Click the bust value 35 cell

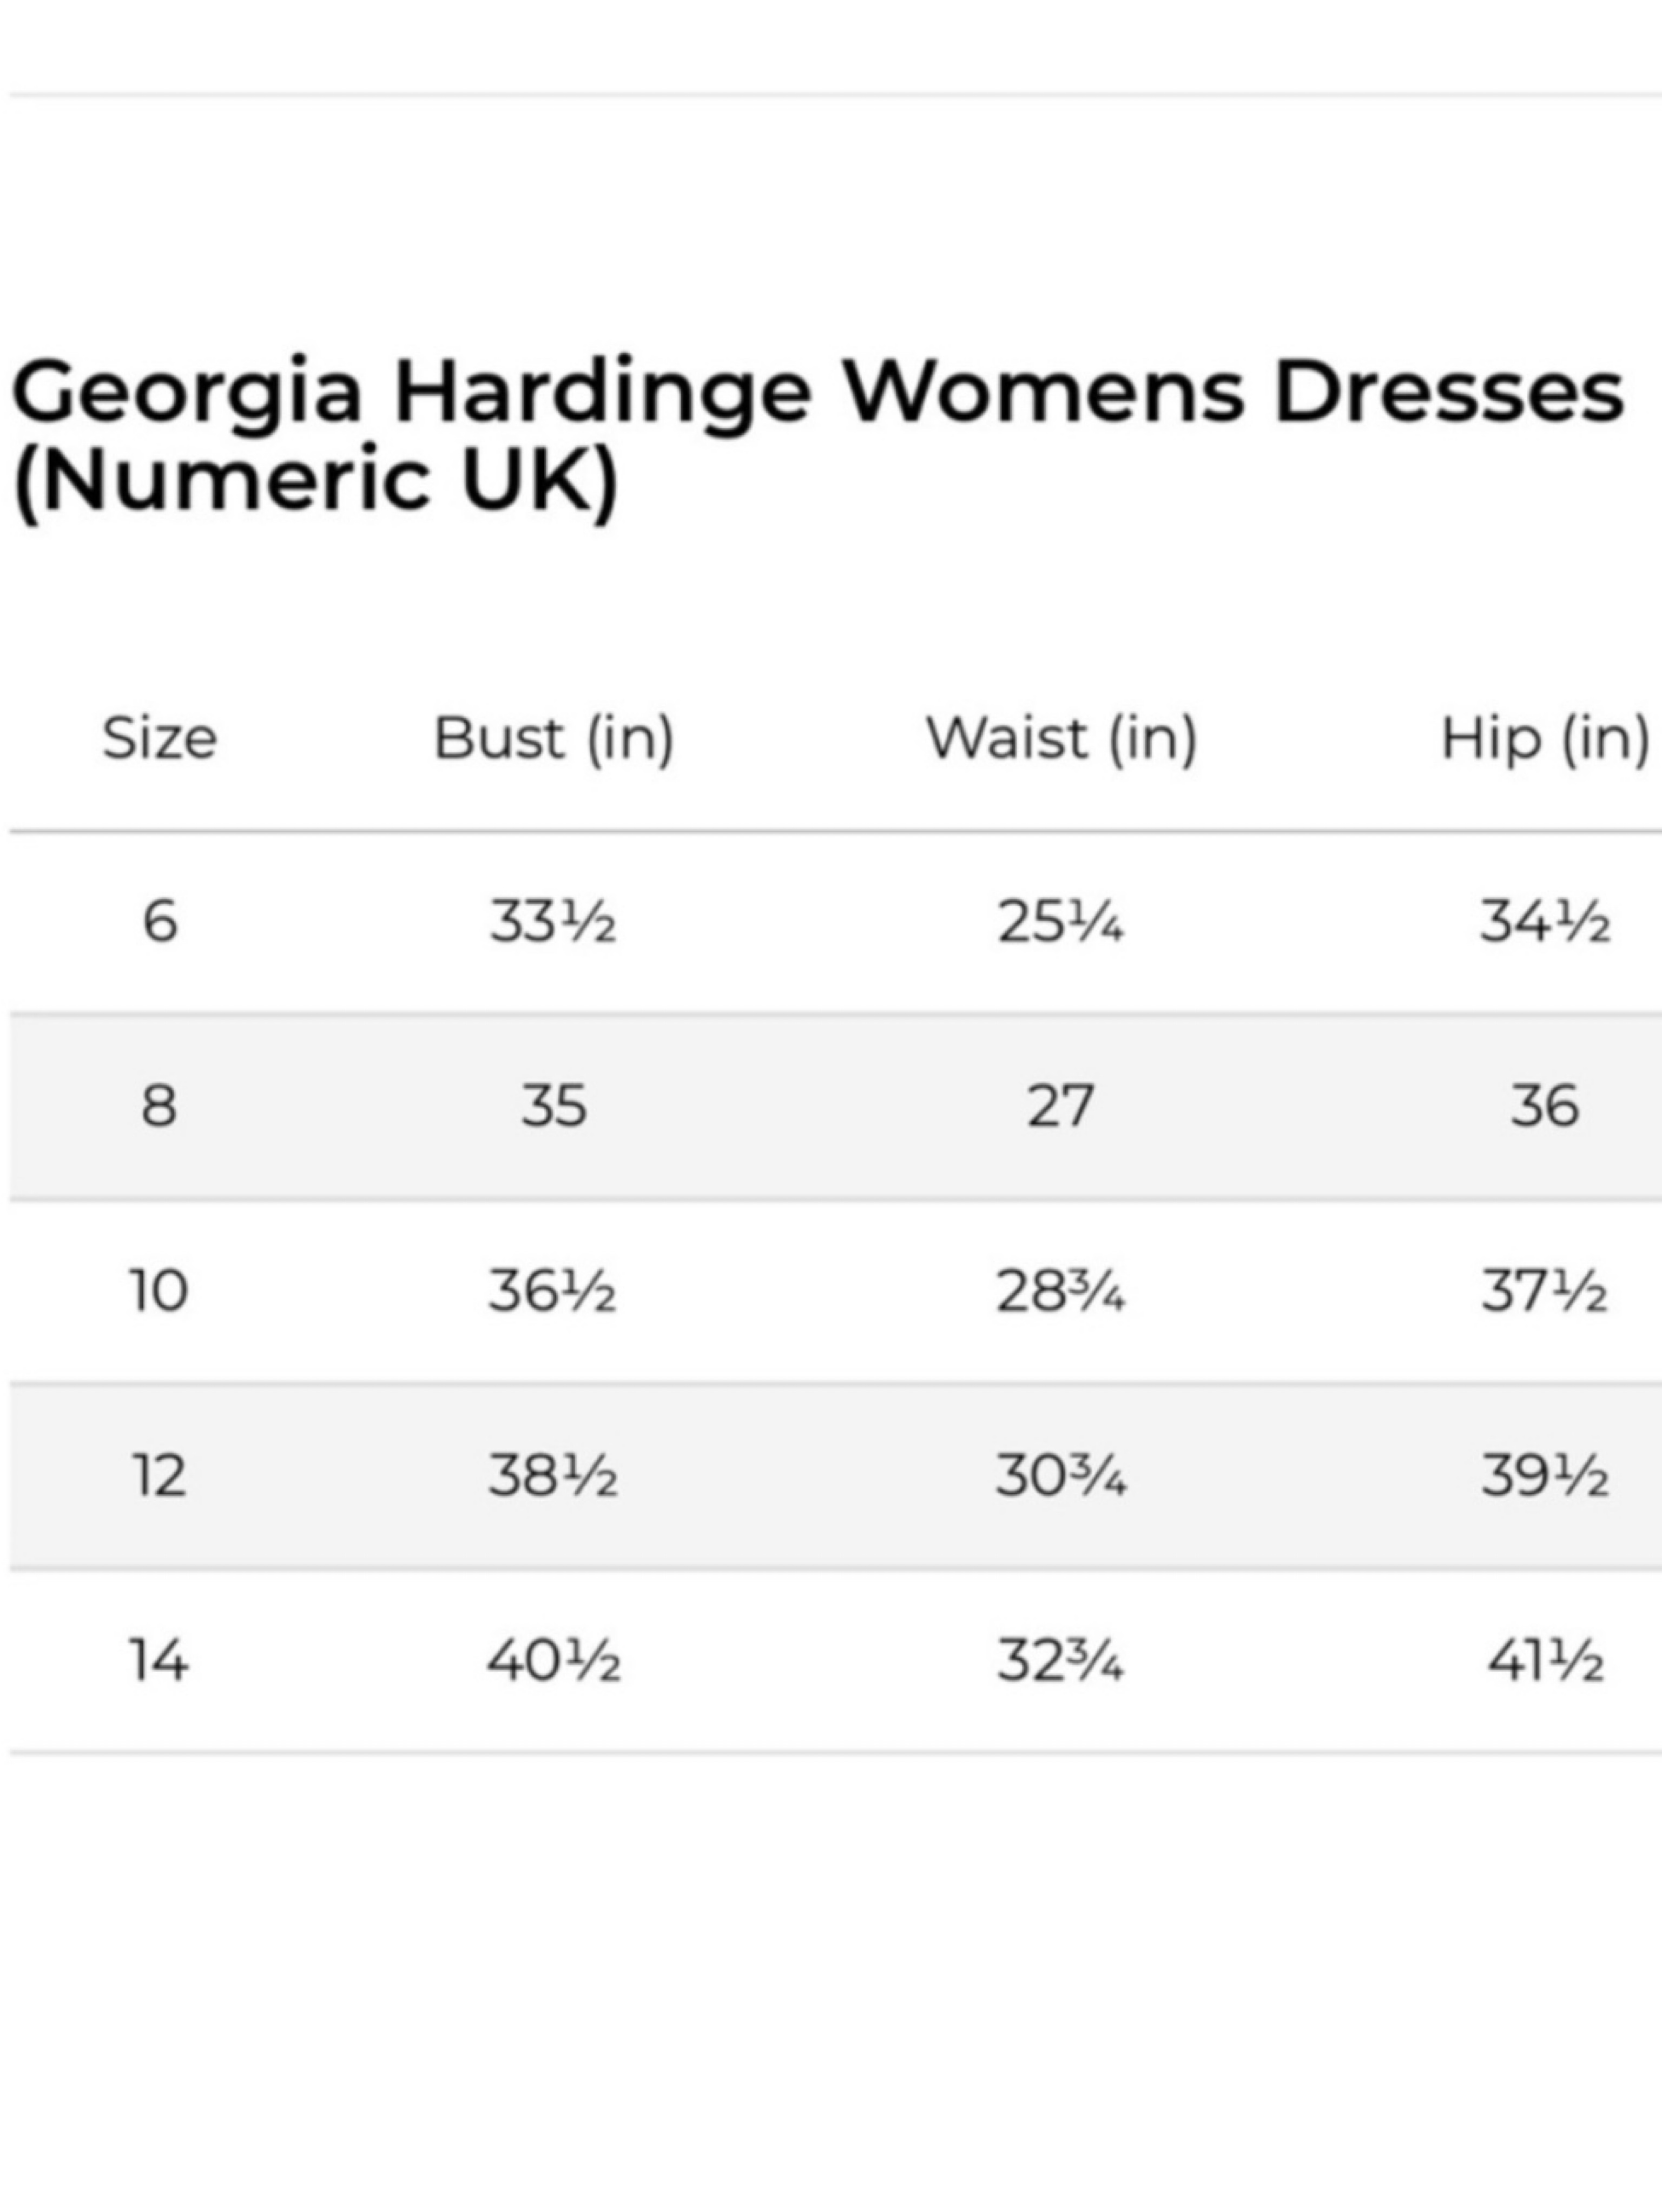(553, 1106)
